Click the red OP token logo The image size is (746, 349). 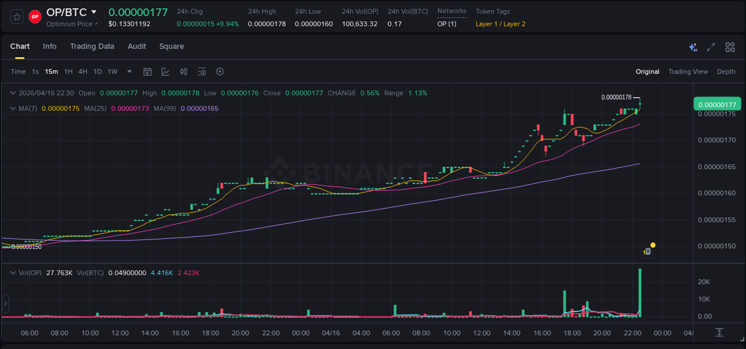[x=35, y=17]
